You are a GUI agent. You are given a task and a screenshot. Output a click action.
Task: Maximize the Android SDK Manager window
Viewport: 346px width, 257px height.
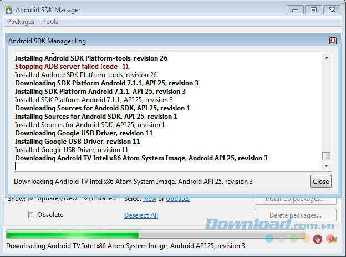(x=313, y=10)
